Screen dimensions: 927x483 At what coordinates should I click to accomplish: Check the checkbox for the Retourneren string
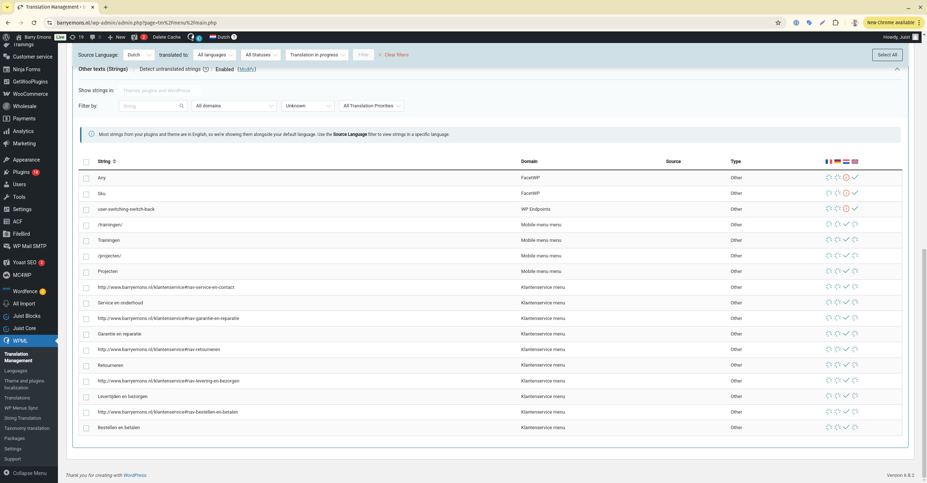point(86,366)
